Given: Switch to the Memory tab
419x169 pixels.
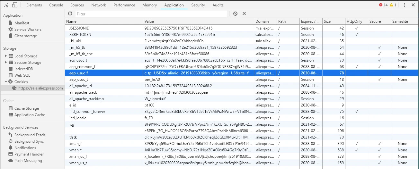Looking at the screenshot, I should [150, 5].
